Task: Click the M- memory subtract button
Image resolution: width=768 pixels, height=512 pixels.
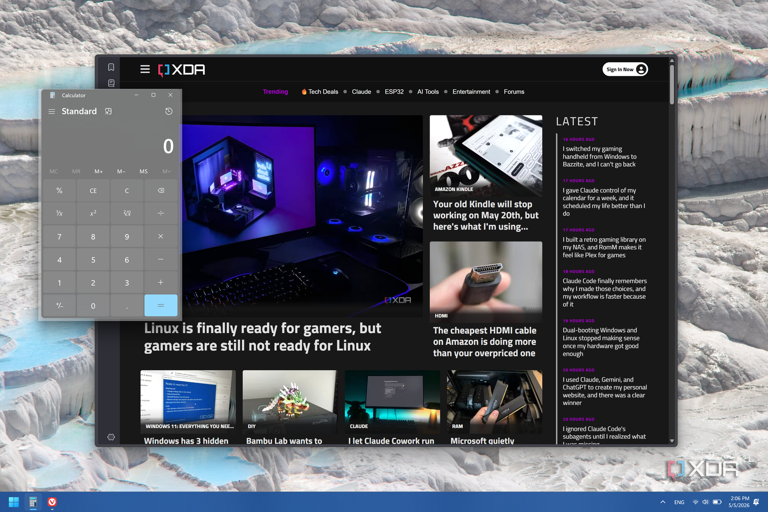Action: coord(121,171)
